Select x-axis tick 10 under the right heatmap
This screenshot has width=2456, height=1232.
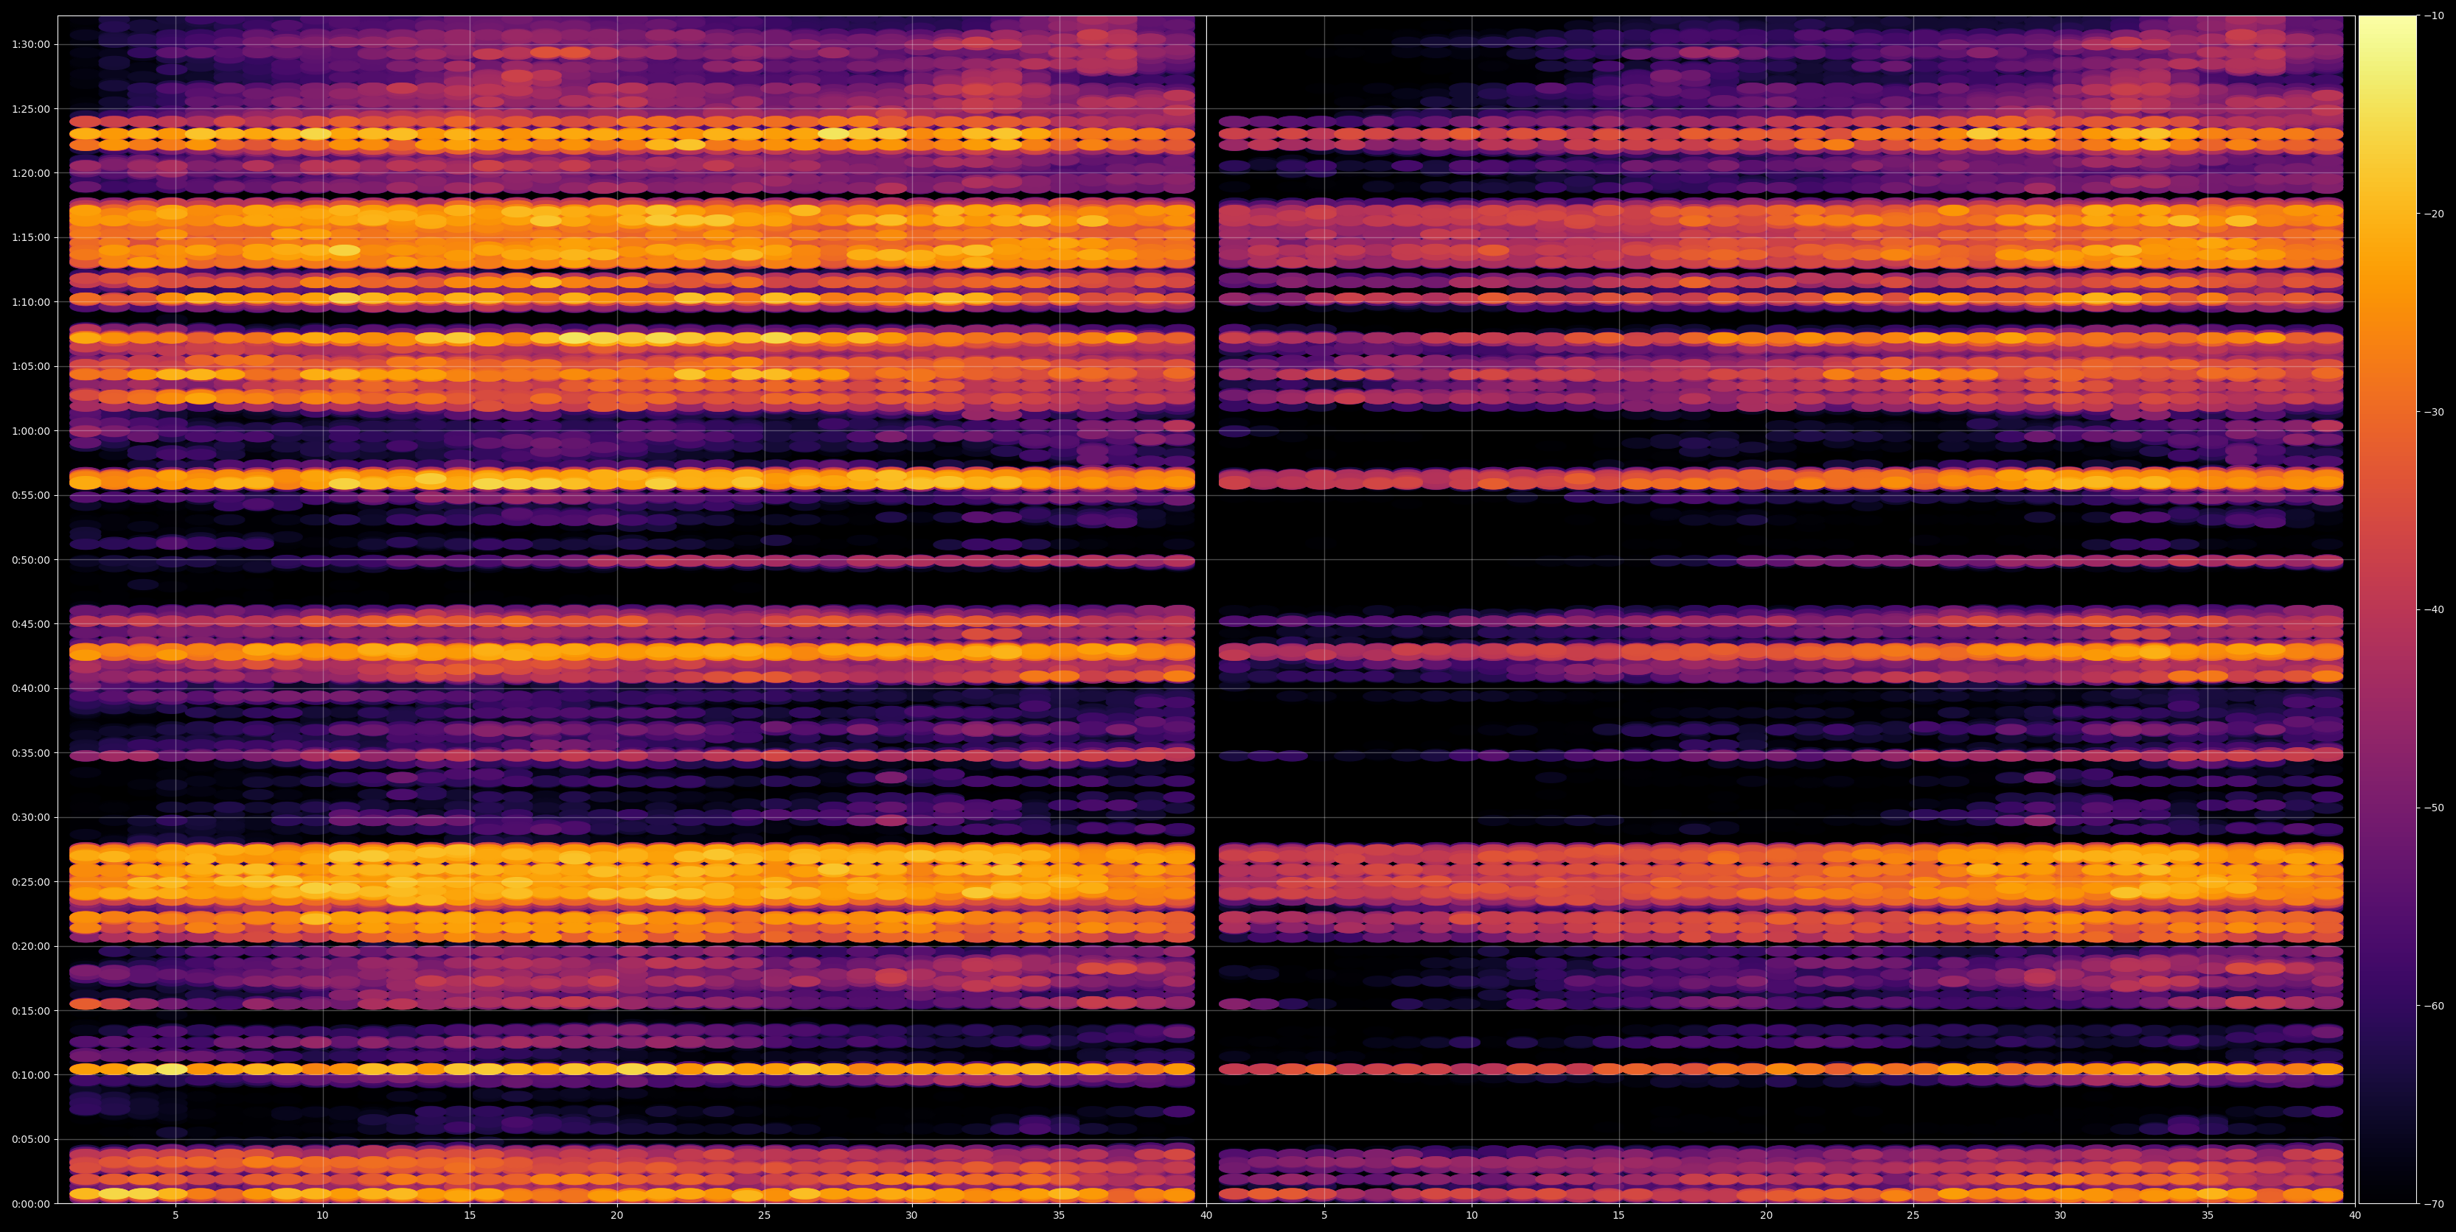(x=1471, y=1216)
